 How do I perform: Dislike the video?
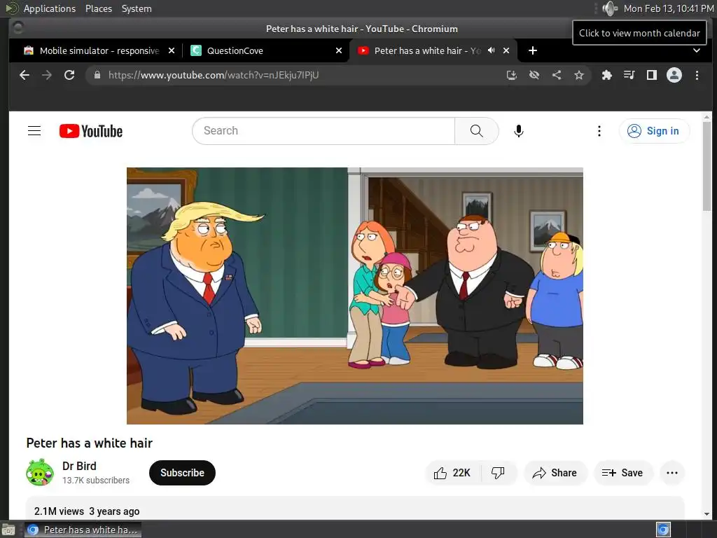tap(498, 473)
